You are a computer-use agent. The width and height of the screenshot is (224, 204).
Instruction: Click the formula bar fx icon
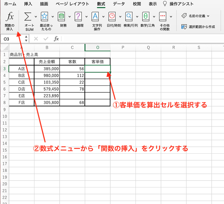coord(56,39)
